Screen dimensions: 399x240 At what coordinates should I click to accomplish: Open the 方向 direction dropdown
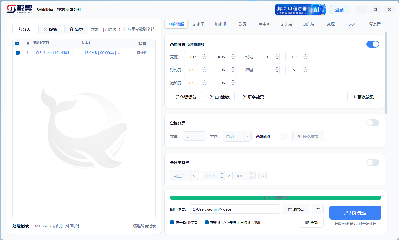click(x=237, y=136)
